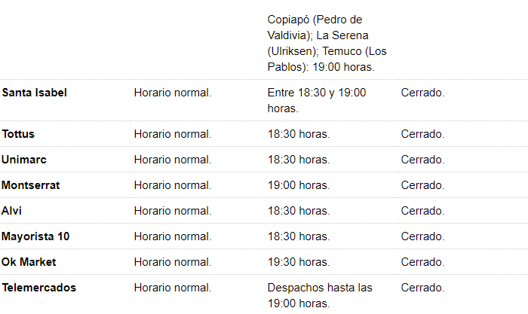Select Telemercados 'Despachos hasta las 19:00' text
Screen dimensions: 528x314
coord(320,295)
